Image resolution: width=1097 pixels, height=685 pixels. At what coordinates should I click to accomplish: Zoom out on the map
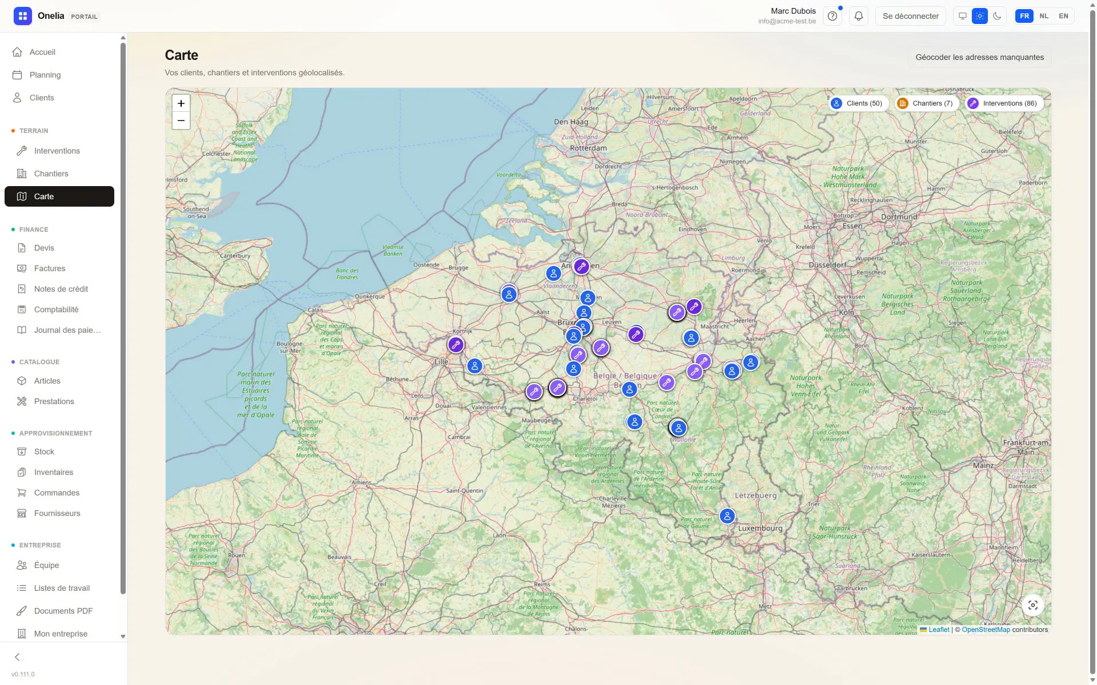tap(181, 120)
